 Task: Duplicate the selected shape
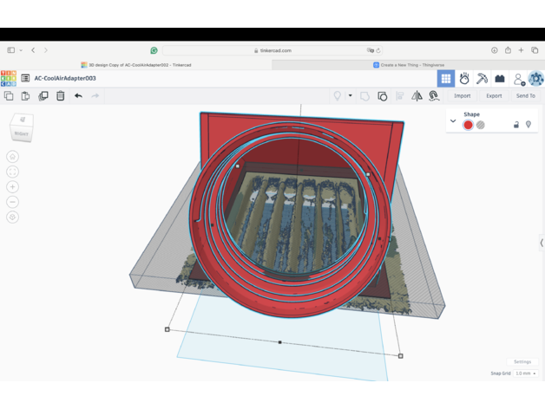pyautogui.click(x=43, y=96)
